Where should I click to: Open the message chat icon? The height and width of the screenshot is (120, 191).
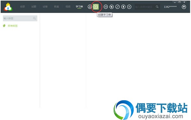click(x=184, y=7)
